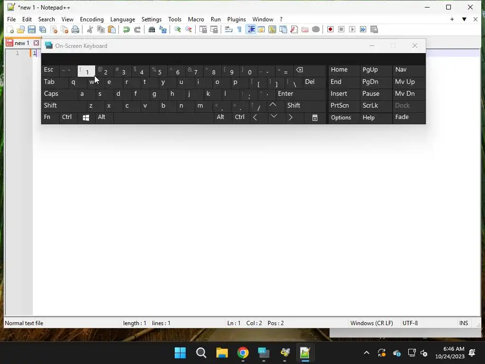This screenshot has width=485, height=364.
Task: Click the backspace key on On-Screen Keyboard
Action: (310, 71)
